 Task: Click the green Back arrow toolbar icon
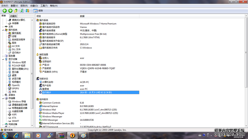click(x=5, y=11)
